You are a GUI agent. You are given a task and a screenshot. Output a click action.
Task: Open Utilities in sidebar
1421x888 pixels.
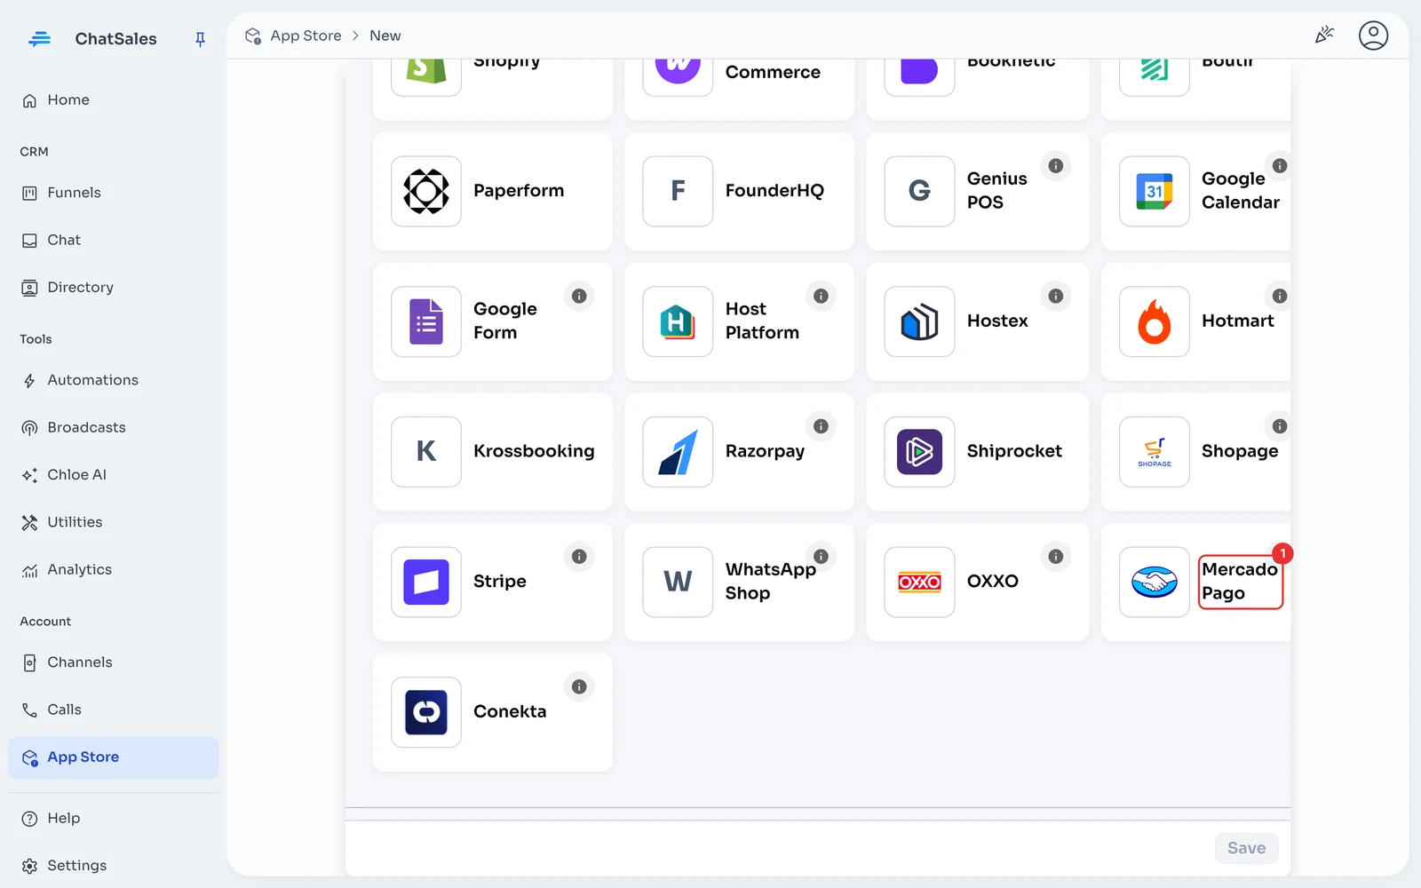pyautogui.click(x=113, y=522)
